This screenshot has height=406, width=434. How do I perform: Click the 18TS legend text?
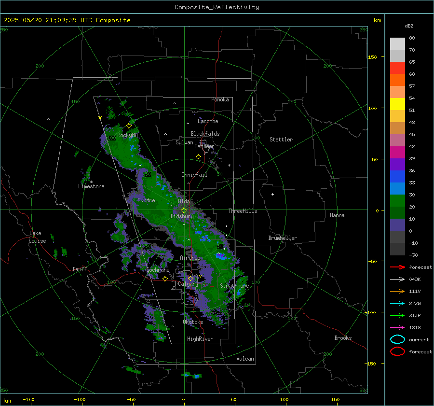coord(415,328)
